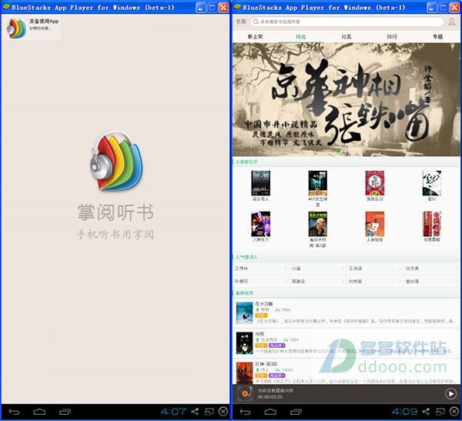The image size is (462, 421).
Task: Minimize the left BlueStacks window
Action: [201, 8]
